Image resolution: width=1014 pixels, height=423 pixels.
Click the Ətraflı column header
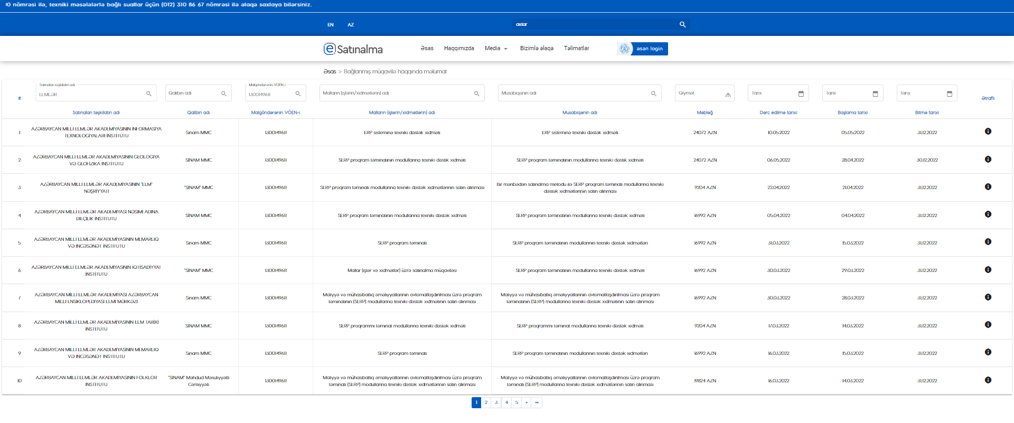pos(988,98)
